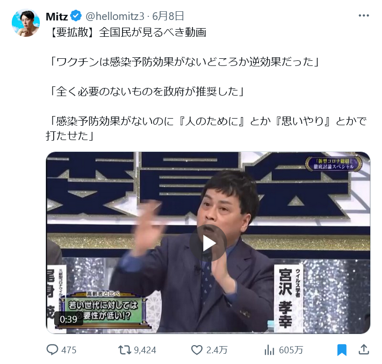Visit the @hellomitz3 handle link
This screenshot has height=364, width=382.
pos(115,16)
